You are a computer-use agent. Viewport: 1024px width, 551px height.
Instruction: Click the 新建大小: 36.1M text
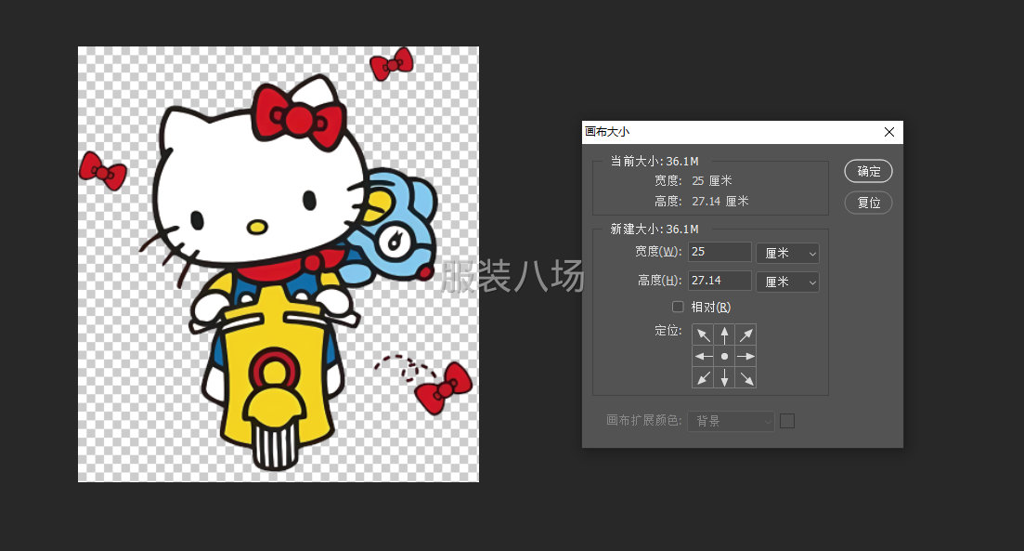655,229
